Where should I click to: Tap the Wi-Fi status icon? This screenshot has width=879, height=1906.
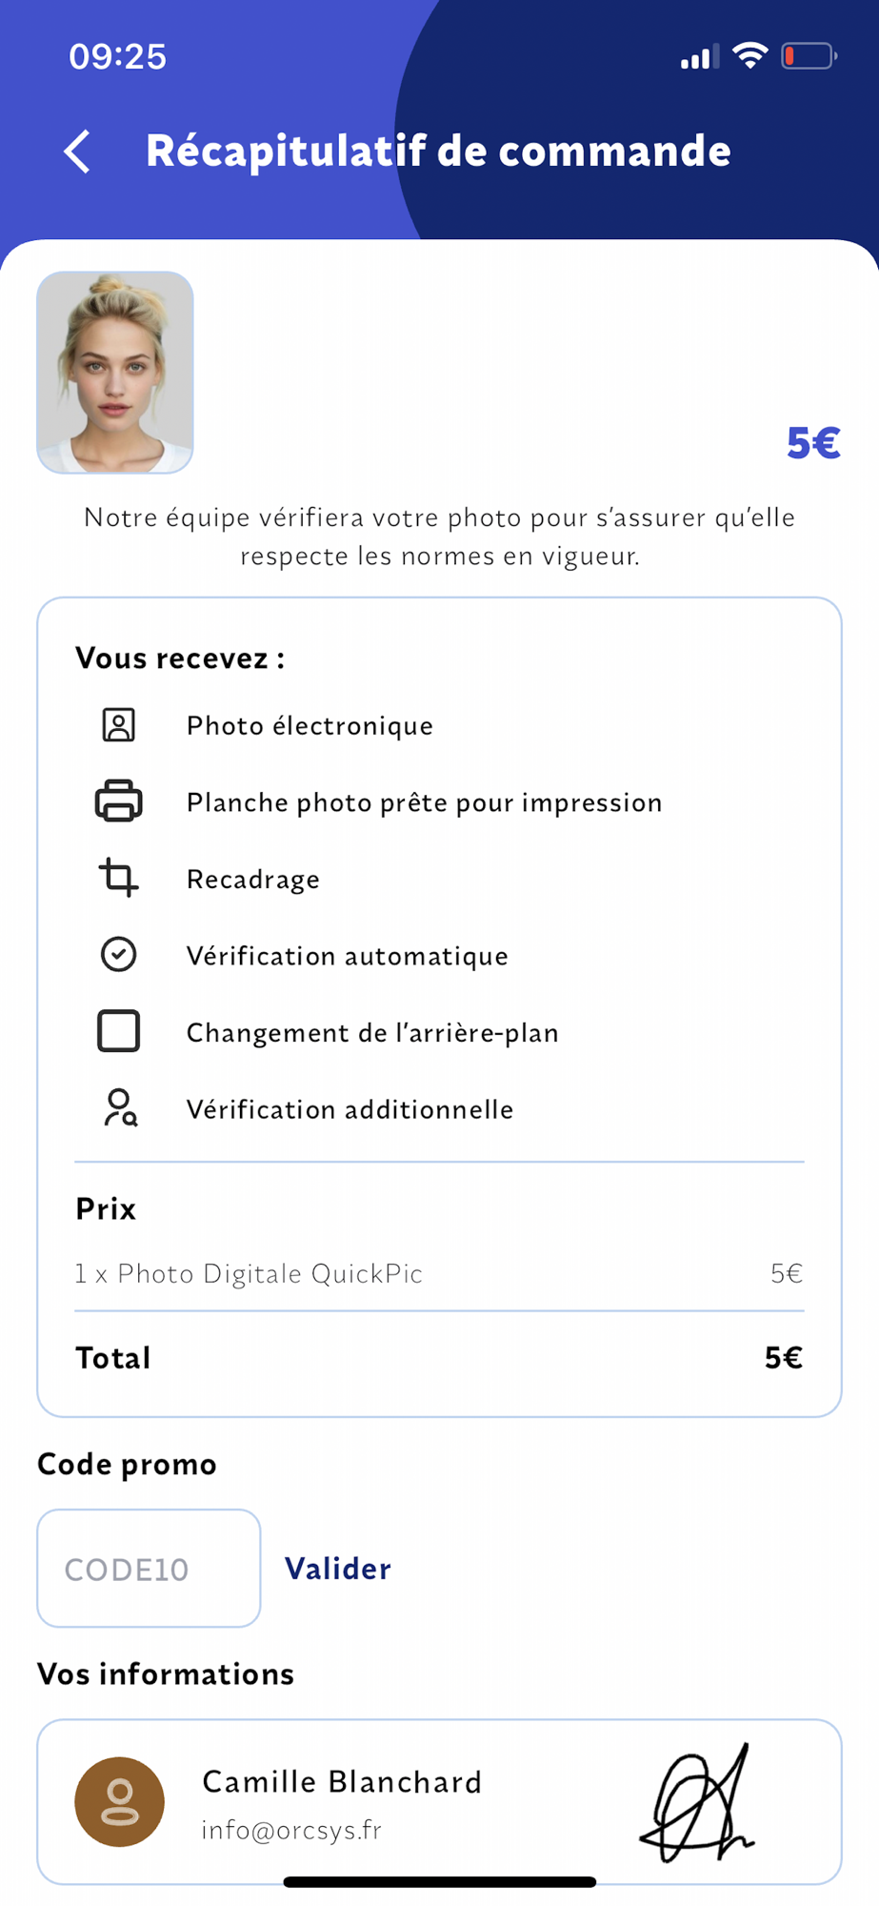click(750, 56)
